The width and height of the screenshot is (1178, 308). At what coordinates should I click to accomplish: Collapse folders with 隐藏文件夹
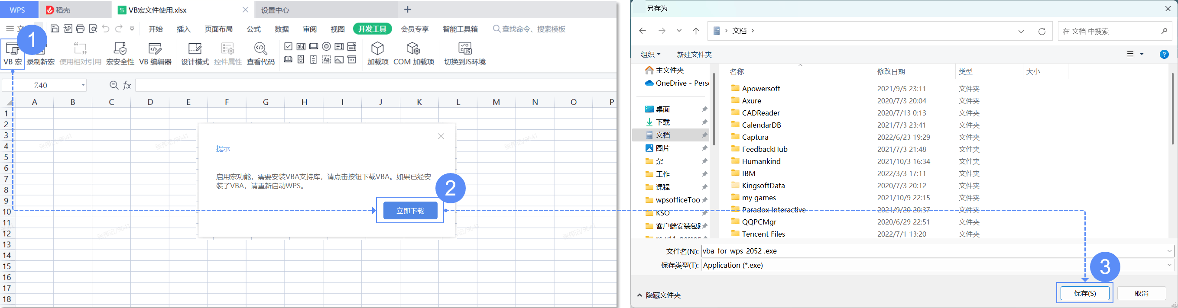pos(659,295)
